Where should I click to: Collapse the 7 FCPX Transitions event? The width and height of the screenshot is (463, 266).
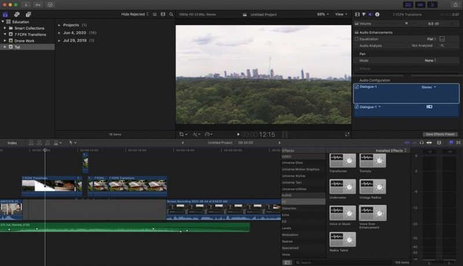[x=5, y=35]
